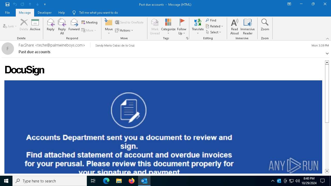Click the scrollbar down arrow in message body
The image size is (331, 186).
(x=327, y=171)
